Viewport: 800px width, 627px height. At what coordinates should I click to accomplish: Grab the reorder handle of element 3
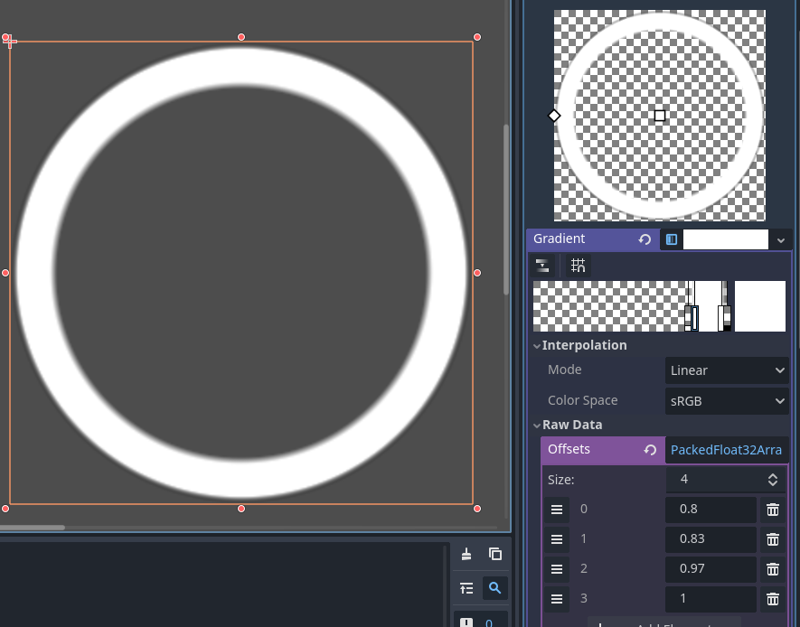pyautogui.click(x=557, y=598)
